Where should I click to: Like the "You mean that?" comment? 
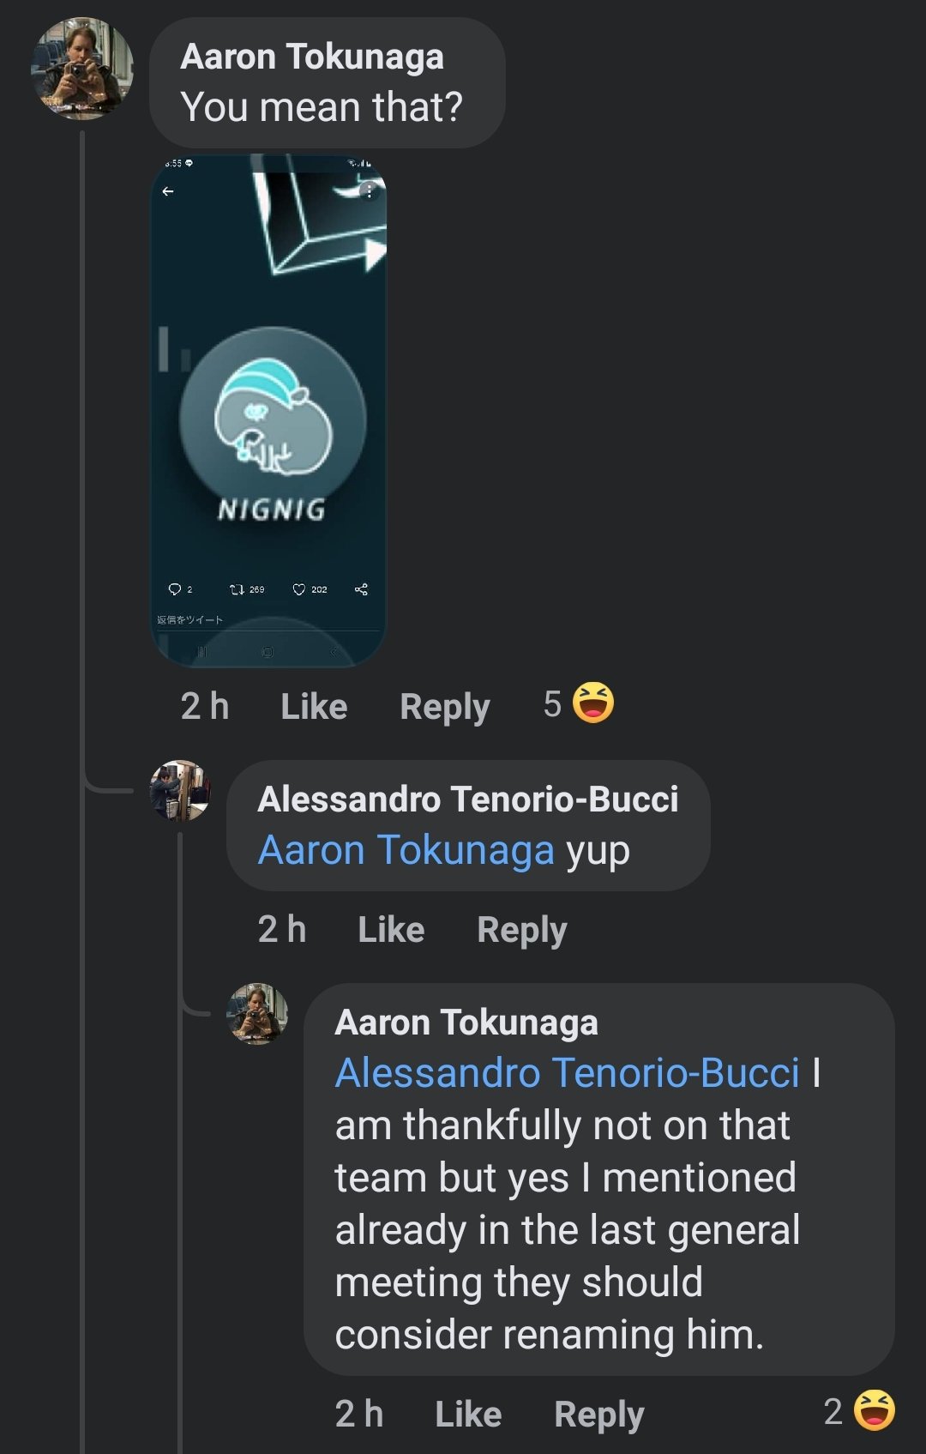pos(314,707)
